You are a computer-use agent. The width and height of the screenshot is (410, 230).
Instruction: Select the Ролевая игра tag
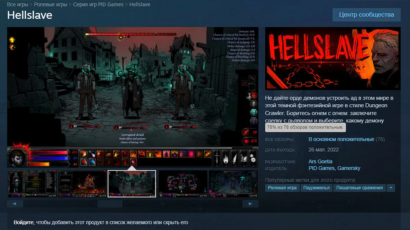[282, 188]
